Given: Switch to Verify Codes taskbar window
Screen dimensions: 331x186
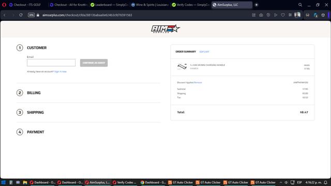Looking at the screenshot, I should (125, 182).
